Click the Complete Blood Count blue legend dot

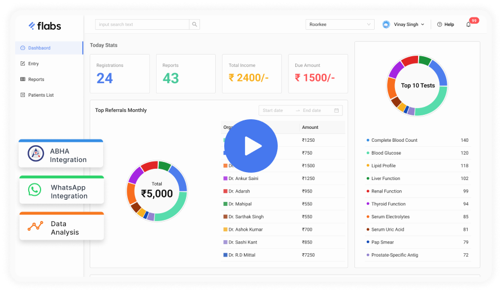(x=368, y=140)
